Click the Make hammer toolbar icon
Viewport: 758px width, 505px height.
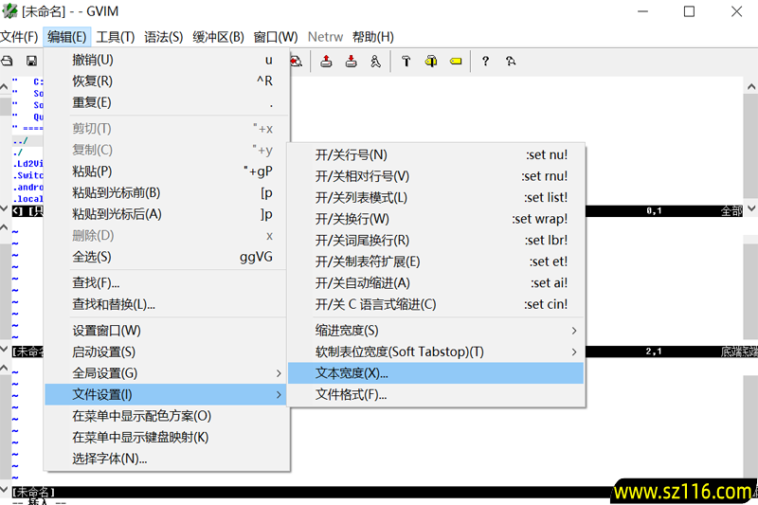[406, 62]
